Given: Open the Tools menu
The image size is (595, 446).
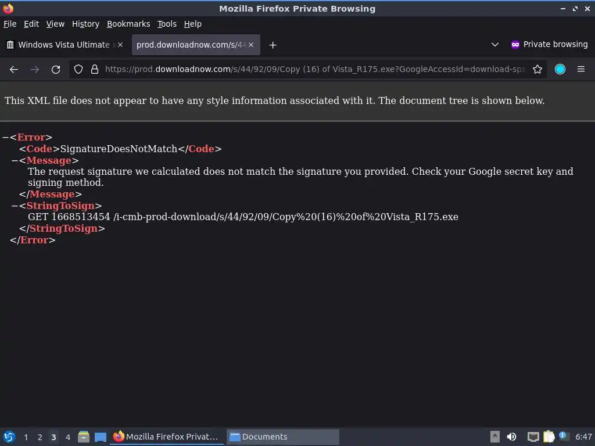Looking at the screenshot, I should click(x=167, y=24).
